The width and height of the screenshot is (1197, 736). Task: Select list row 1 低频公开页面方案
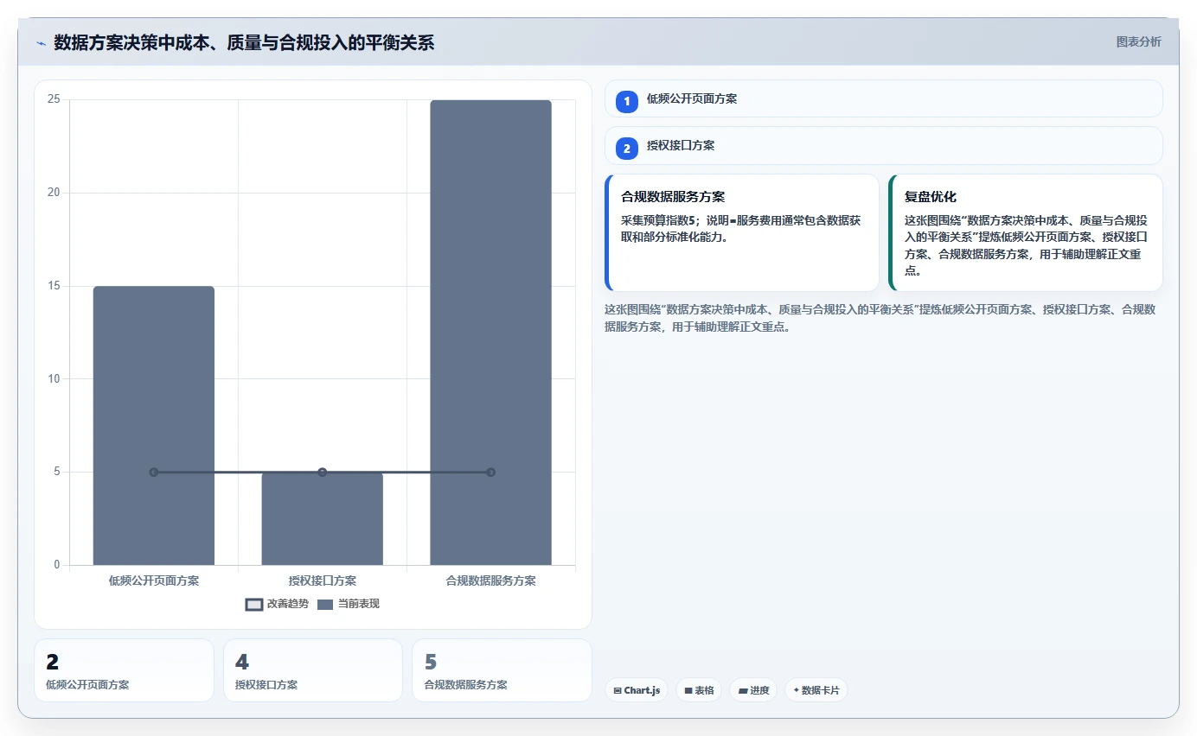point(884,98)
